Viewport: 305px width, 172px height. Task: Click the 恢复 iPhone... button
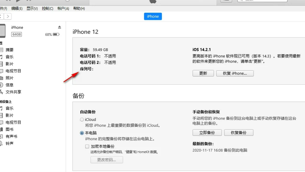click(235, 73)
